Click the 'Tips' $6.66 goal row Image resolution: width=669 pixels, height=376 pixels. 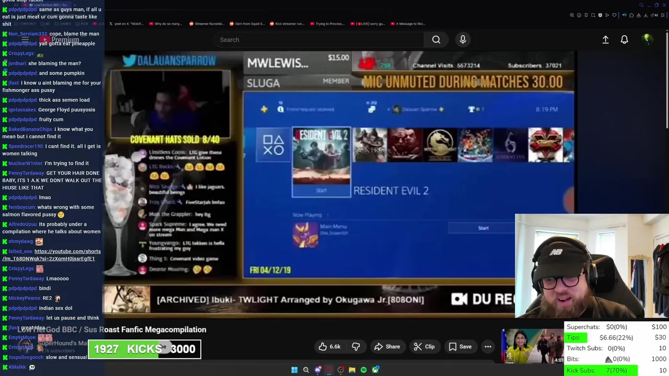click(x=617, y=338)
